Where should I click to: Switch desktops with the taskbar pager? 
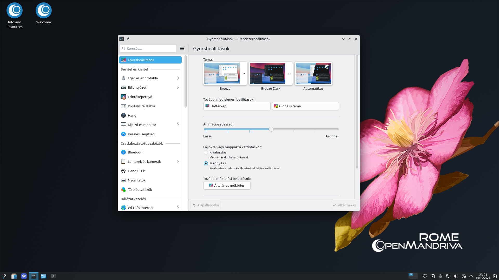click(413, 276)
